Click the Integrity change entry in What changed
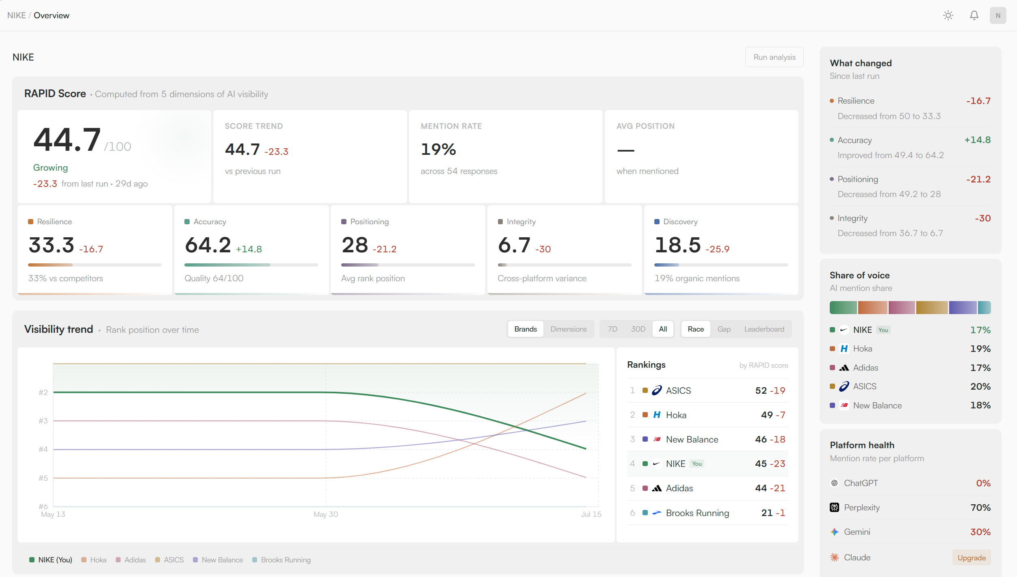Image resolution: width=1017 pixels, height=577 pixels. coord(910,226)
